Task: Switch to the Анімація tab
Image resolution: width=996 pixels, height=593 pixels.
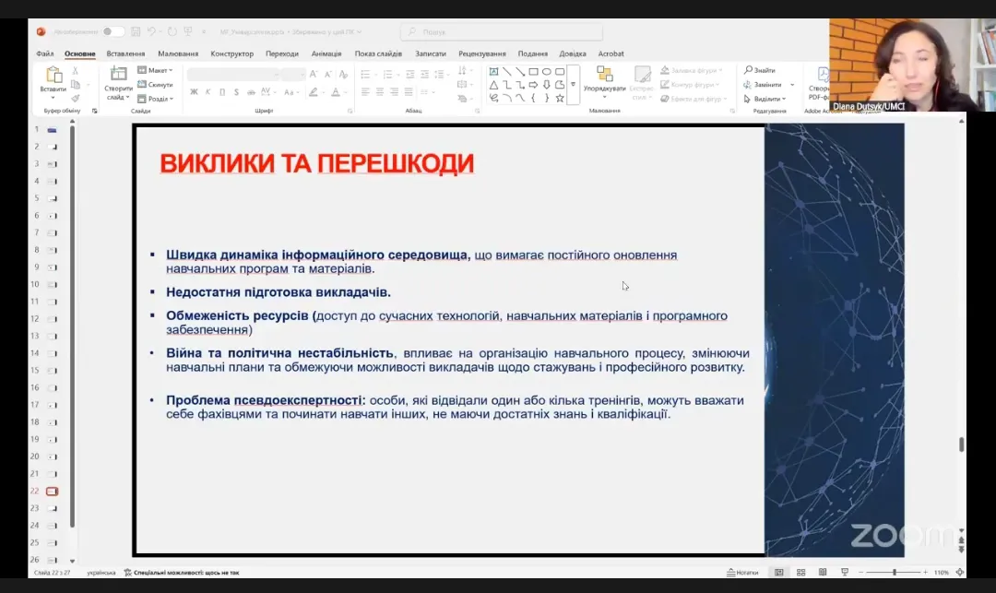Action: pos(326,53)
